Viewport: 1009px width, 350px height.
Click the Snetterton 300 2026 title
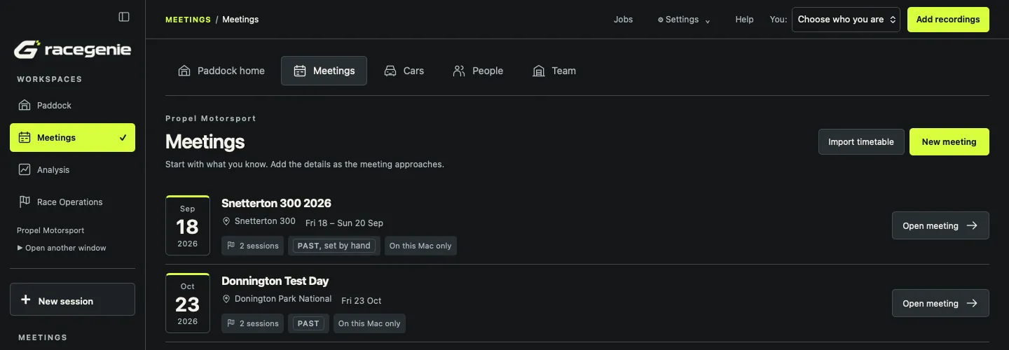pyautogui.click(x=276, y=203)
